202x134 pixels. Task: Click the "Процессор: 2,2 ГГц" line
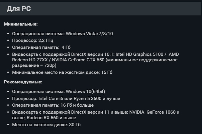tap(32, 40)
